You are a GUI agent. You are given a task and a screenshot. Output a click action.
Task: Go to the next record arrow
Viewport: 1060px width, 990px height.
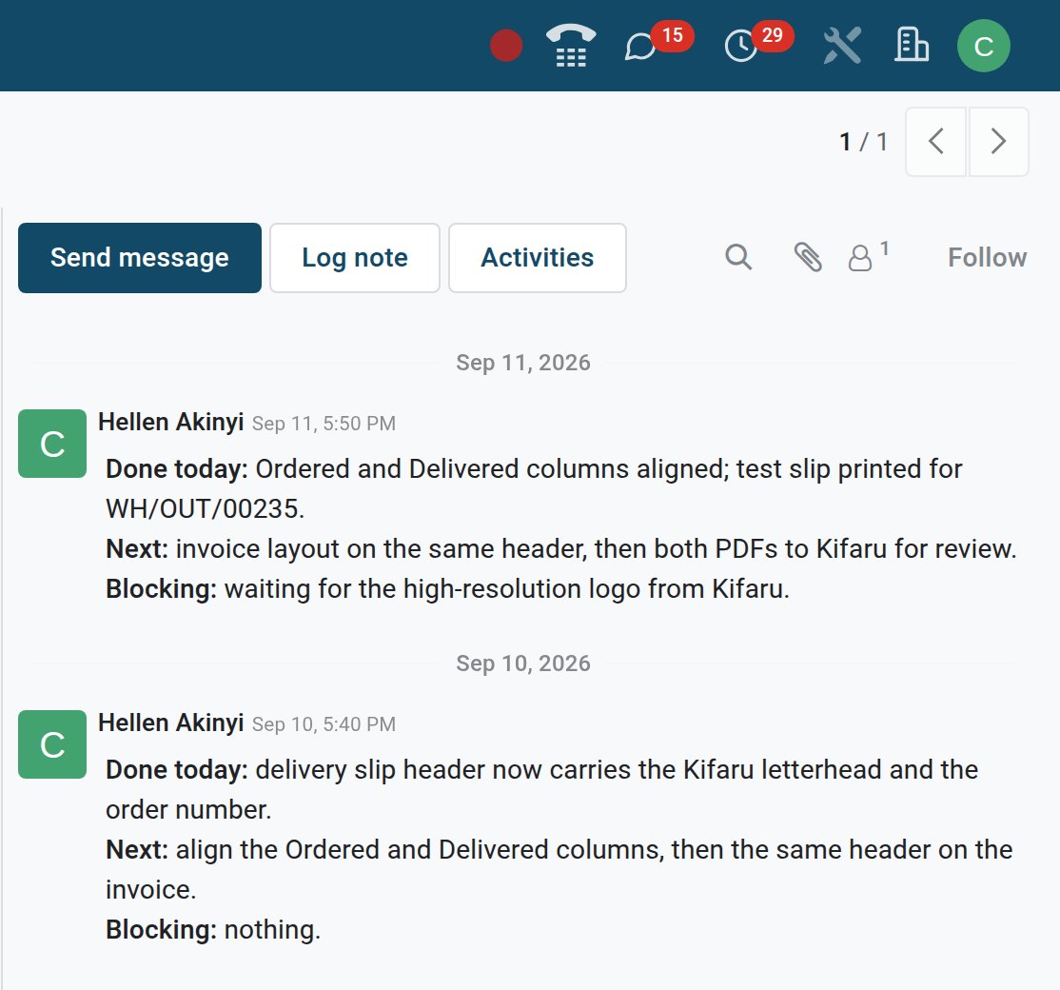pyautogui.click(x=998, y=141)
